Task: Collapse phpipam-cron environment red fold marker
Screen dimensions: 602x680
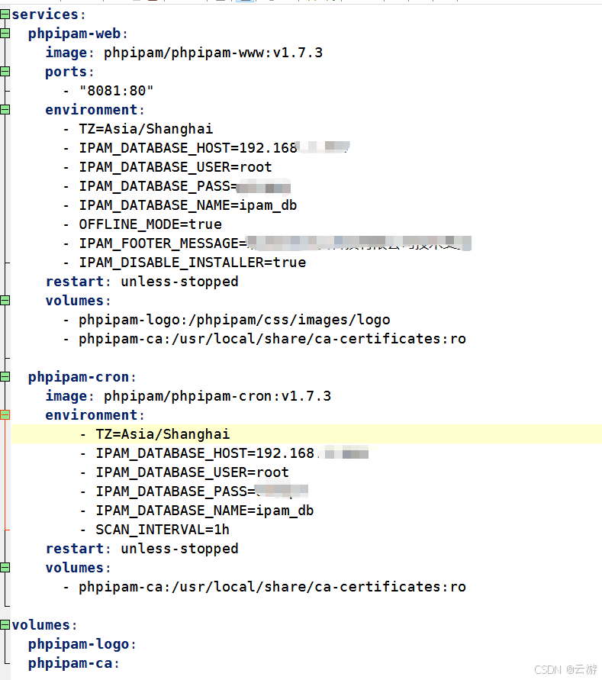Action: [5, 415]
